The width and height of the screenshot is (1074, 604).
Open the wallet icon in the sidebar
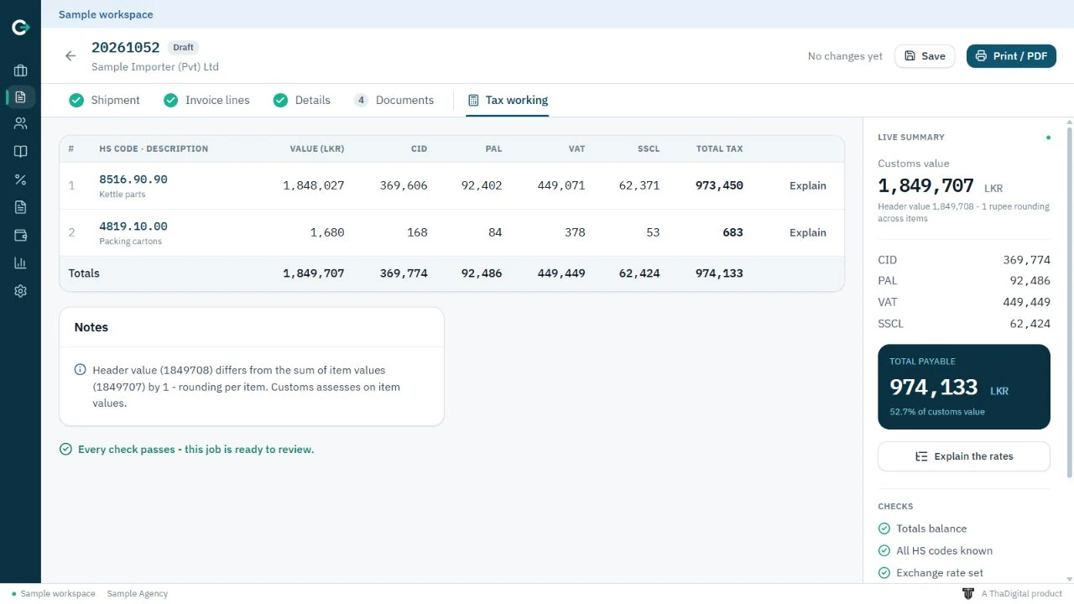click(20, 235)
